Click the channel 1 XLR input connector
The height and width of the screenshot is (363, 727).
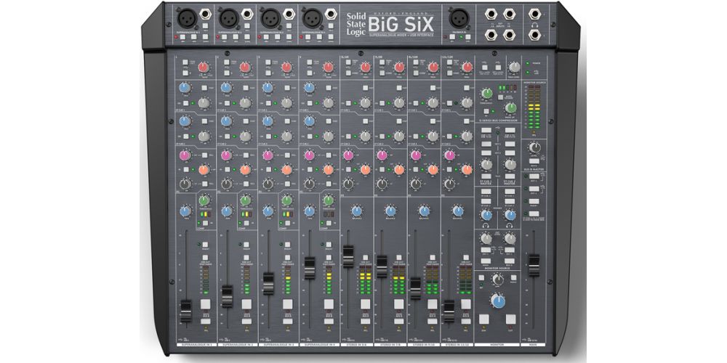[185, 19]
